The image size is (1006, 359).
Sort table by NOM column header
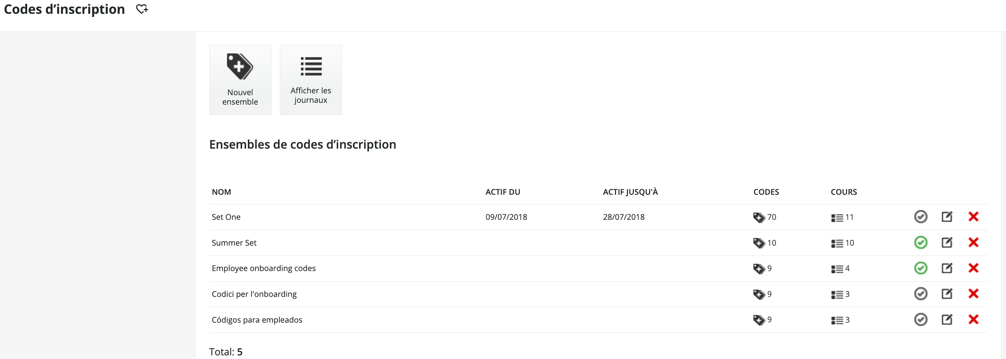click(x=221, y=192)
